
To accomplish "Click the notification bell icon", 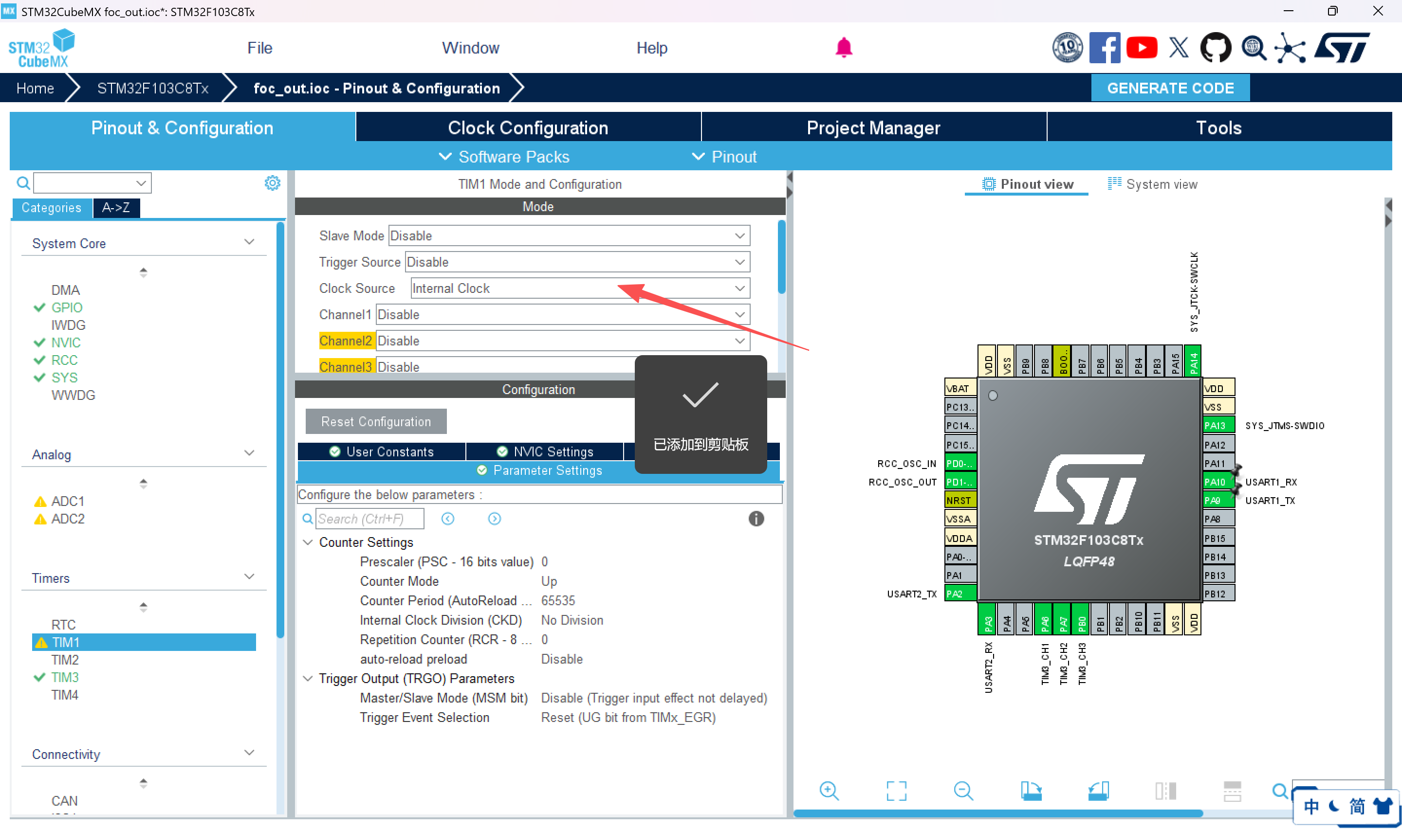I will coord(844,48).
